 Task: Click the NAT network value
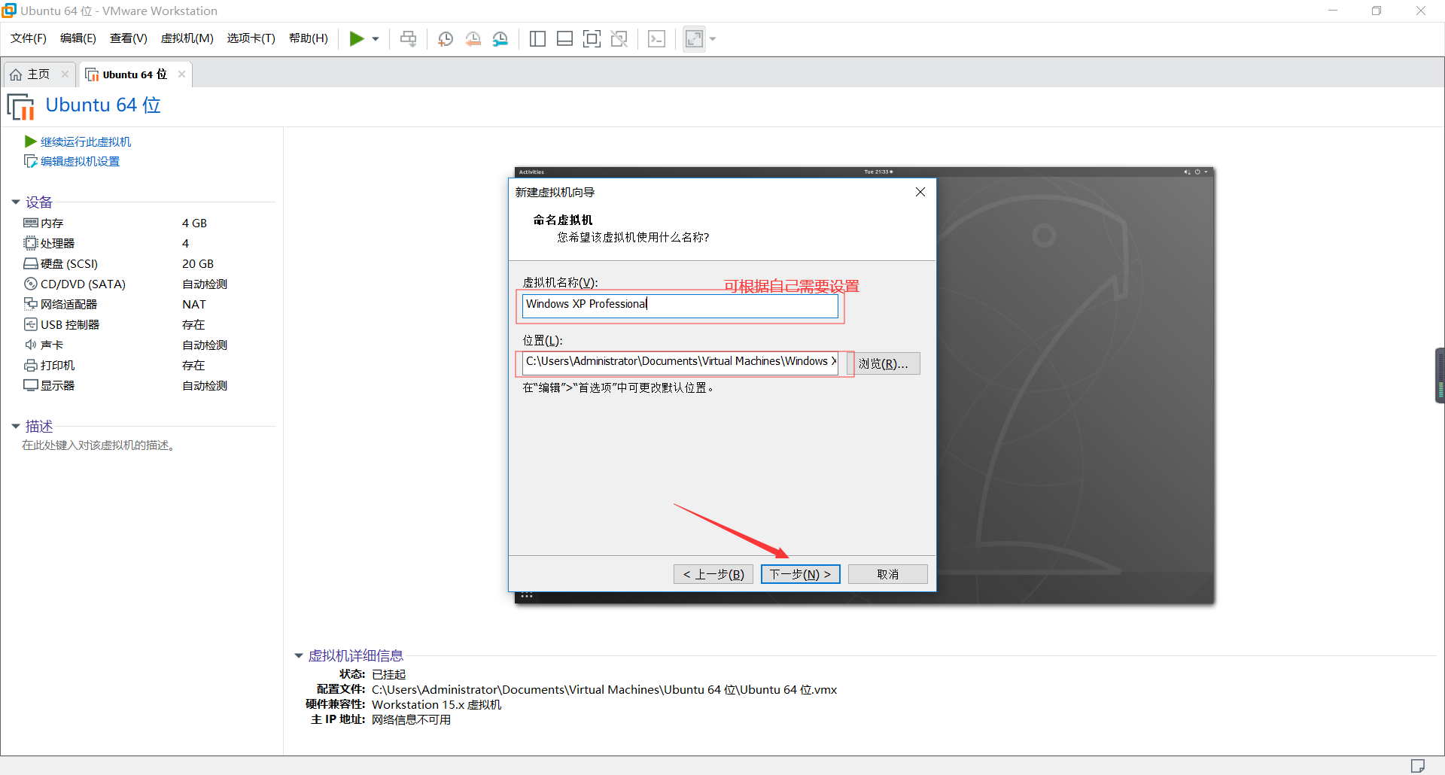[193, 304]
